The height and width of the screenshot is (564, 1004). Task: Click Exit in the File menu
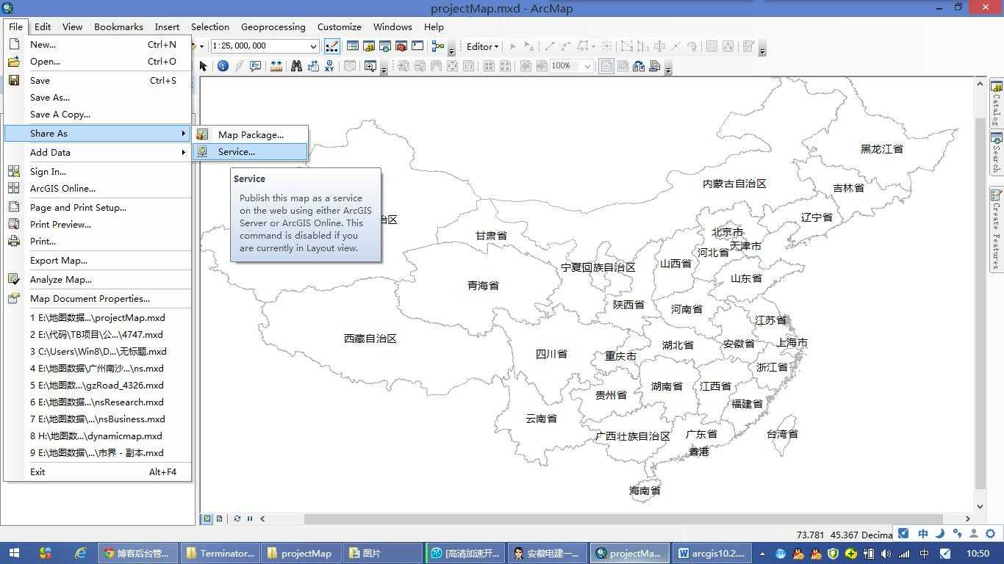tap(98, 471)
